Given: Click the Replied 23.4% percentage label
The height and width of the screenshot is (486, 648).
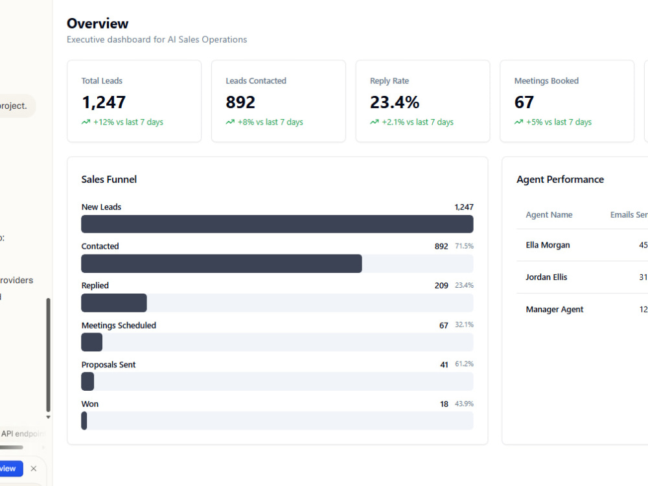Looking at the screenshot, I should click(464, 286).
